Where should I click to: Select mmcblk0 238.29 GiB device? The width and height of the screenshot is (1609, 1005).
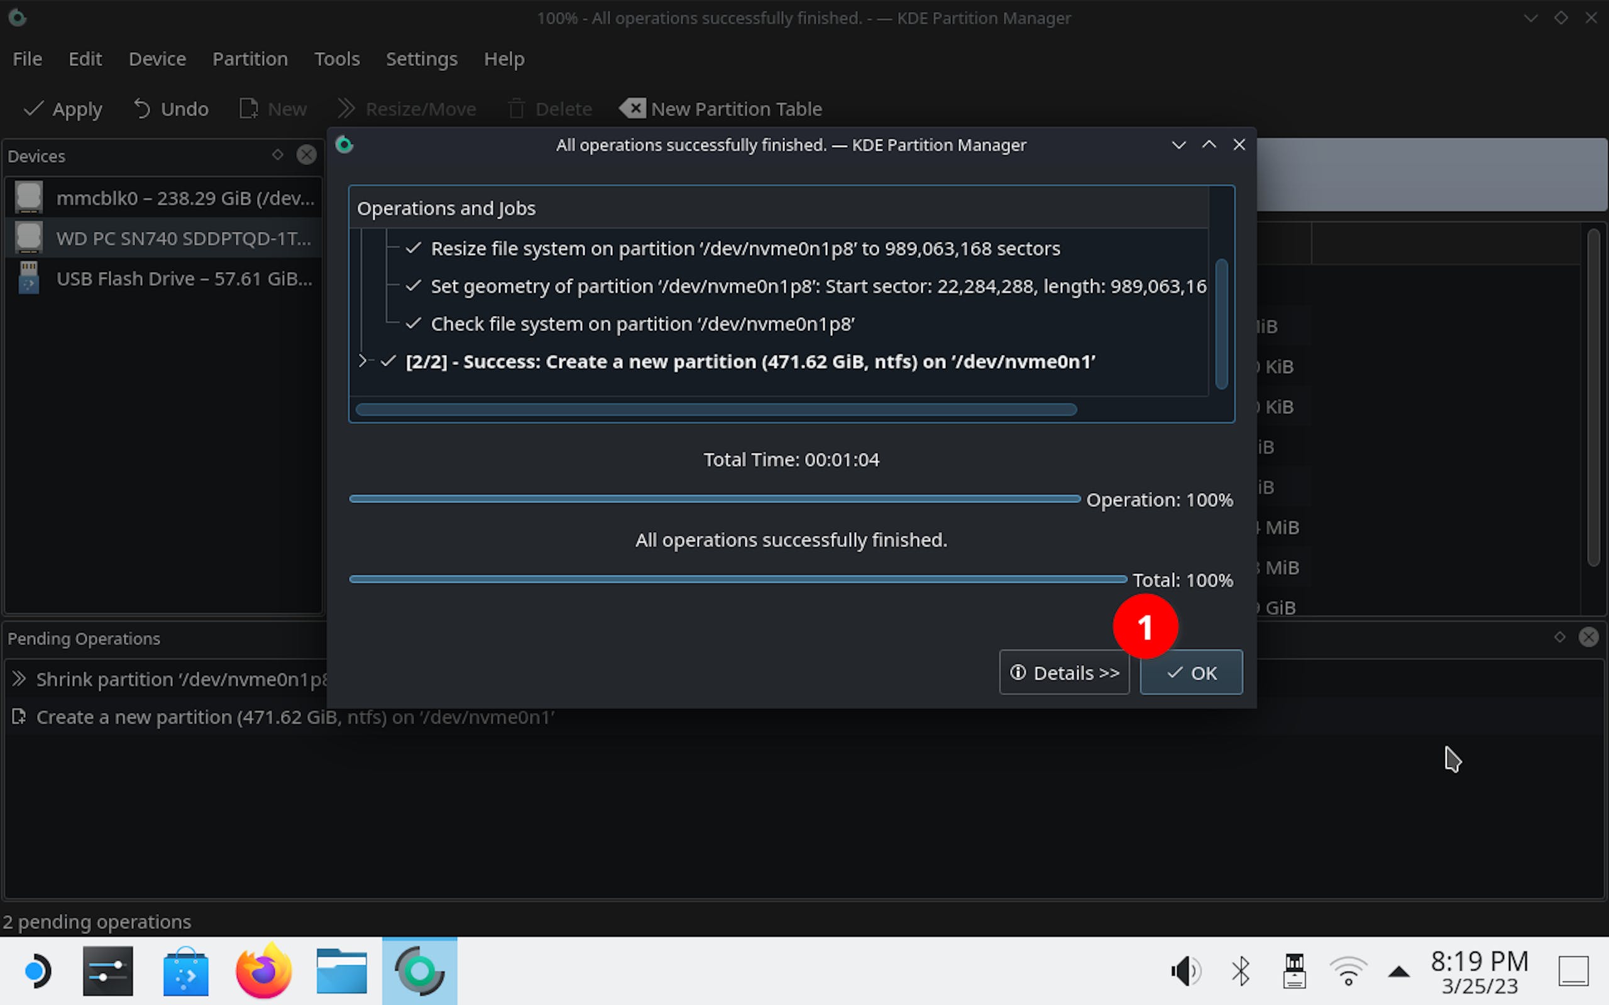[163, 197]
